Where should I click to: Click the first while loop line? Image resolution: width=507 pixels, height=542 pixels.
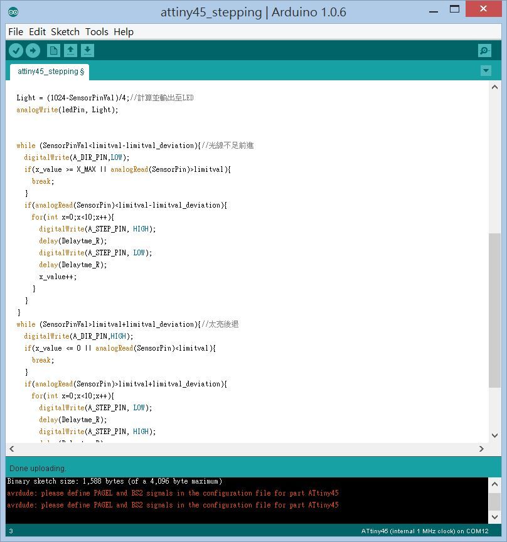pyautogui.click(x=135, y=146)
